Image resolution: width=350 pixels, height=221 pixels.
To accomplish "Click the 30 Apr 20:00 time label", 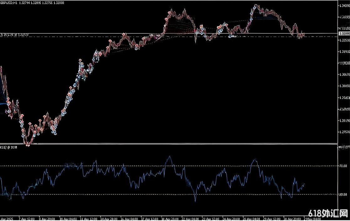I will coord(292,219).
